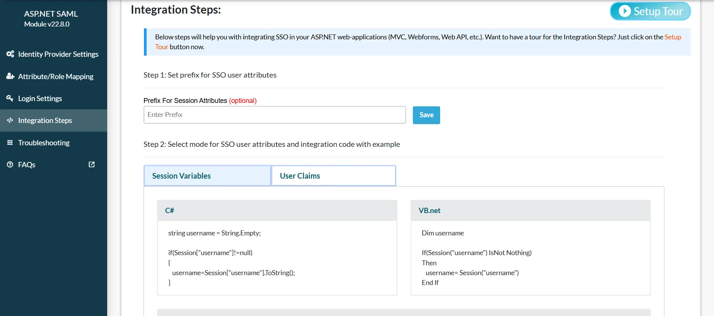Viewport: 714px width, 316px height.
Task: Click the 'username=Session["username"].ToString();' line
Action: click(233, 273)
